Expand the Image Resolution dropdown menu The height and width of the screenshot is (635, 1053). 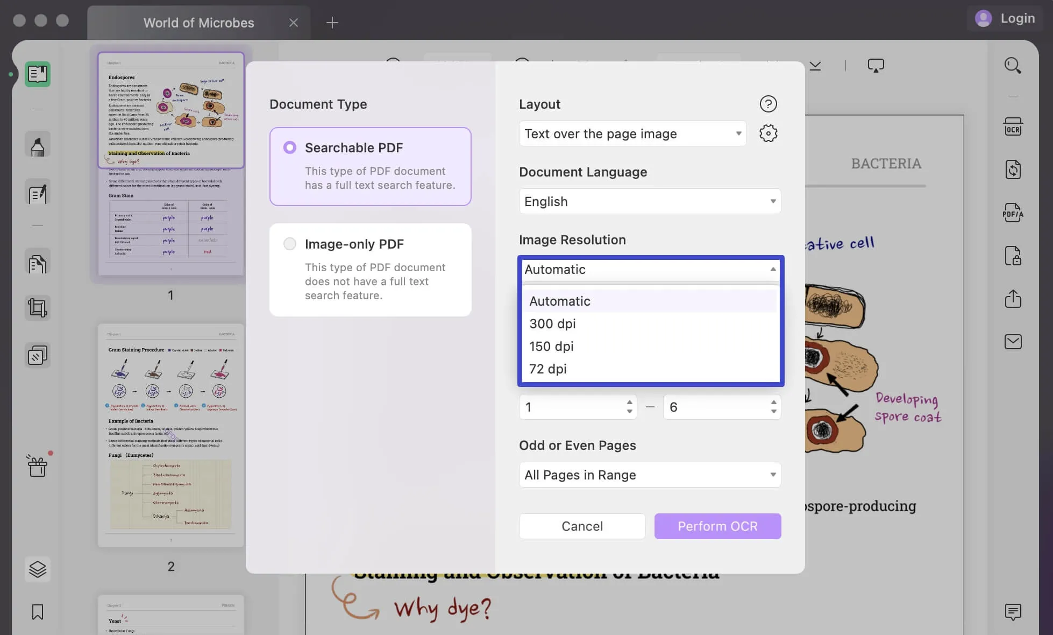649,270
